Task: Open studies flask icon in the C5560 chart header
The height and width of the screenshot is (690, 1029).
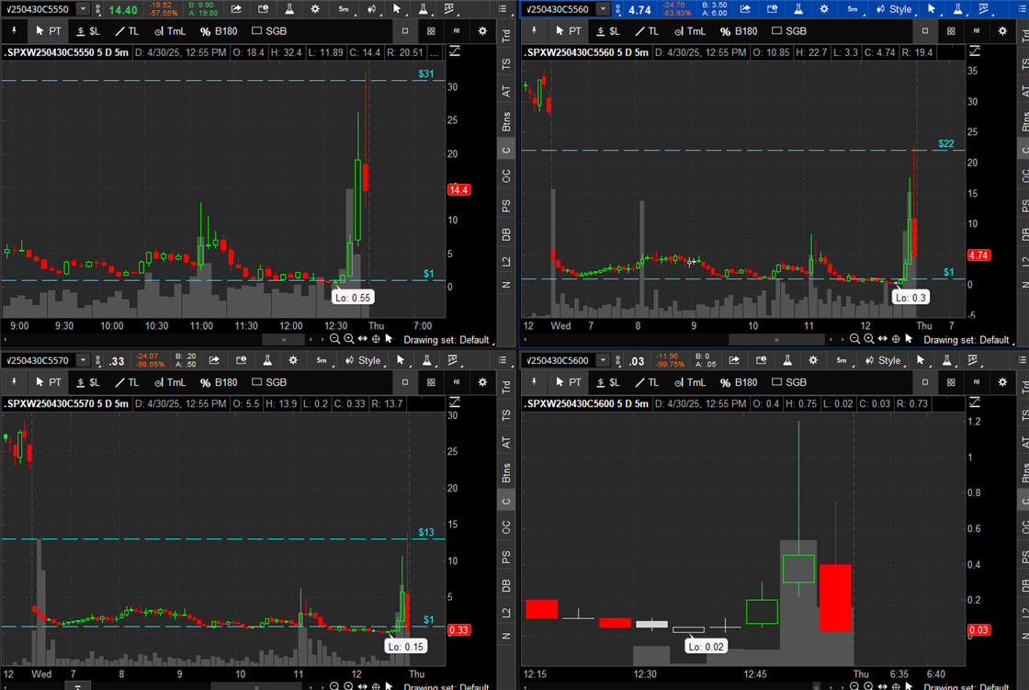Action: (798, 9)
